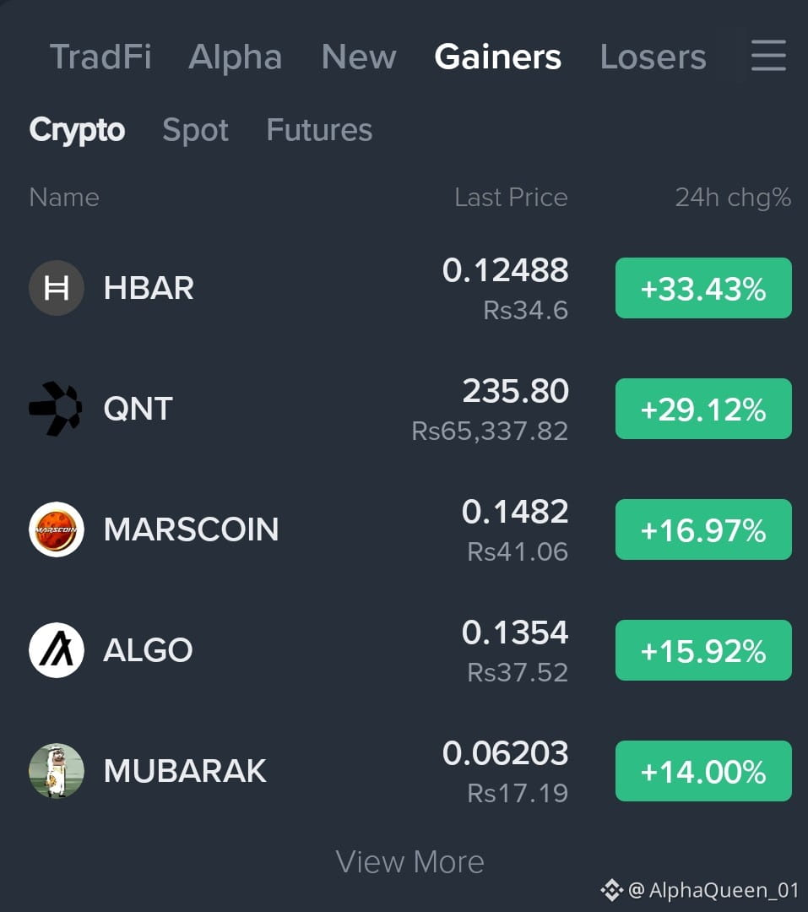Viewport: 808px width, 912px height.
Task: Click the +33.43% change badge
Action: point(703,288)
